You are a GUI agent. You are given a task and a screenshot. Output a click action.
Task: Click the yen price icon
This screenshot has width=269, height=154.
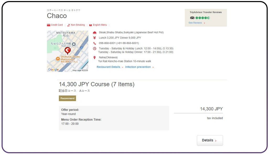coord(95,38)
